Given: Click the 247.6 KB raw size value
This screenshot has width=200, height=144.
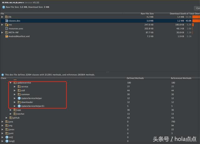Looking at the screenshot, I should pos(149,25).
